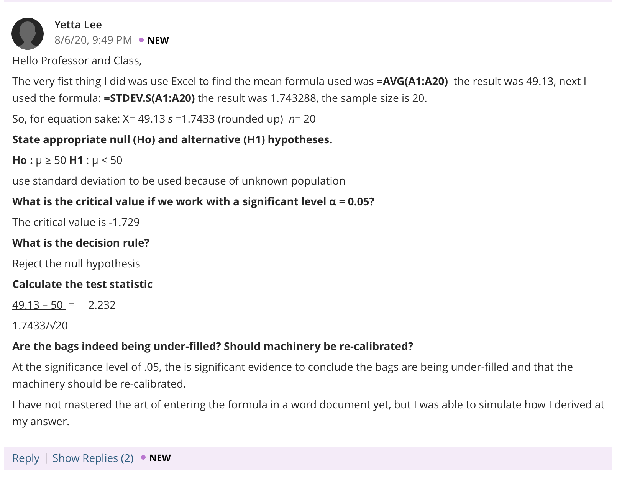Click the purple unread dot near the timestamp
Image resolution: width=617 pixels, height=478 pixels.
click(141, 40)
